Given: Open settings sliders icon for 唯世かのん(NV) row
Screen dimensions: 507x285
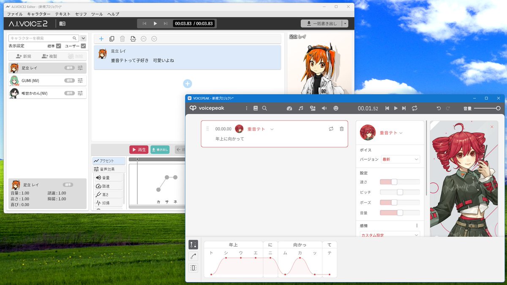Looking at the screenshot, I should click(x=80, y=93).
